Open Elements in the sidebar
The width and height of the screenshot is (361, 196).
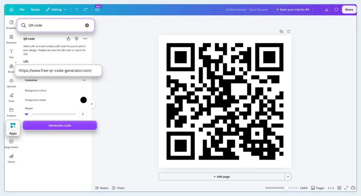(x=11, y=39)
